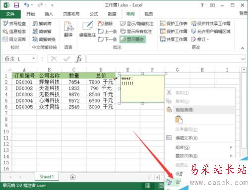The width and height of the screenshot is (248, 190).
Task: Click the Name Box showing 备注 1
Action: [x=17, y=59]
